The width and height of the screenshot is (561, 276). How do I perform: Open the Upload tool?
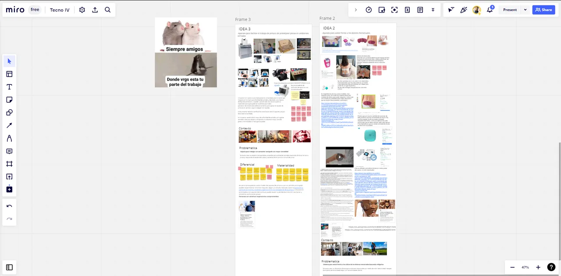(x=9, y=177)
